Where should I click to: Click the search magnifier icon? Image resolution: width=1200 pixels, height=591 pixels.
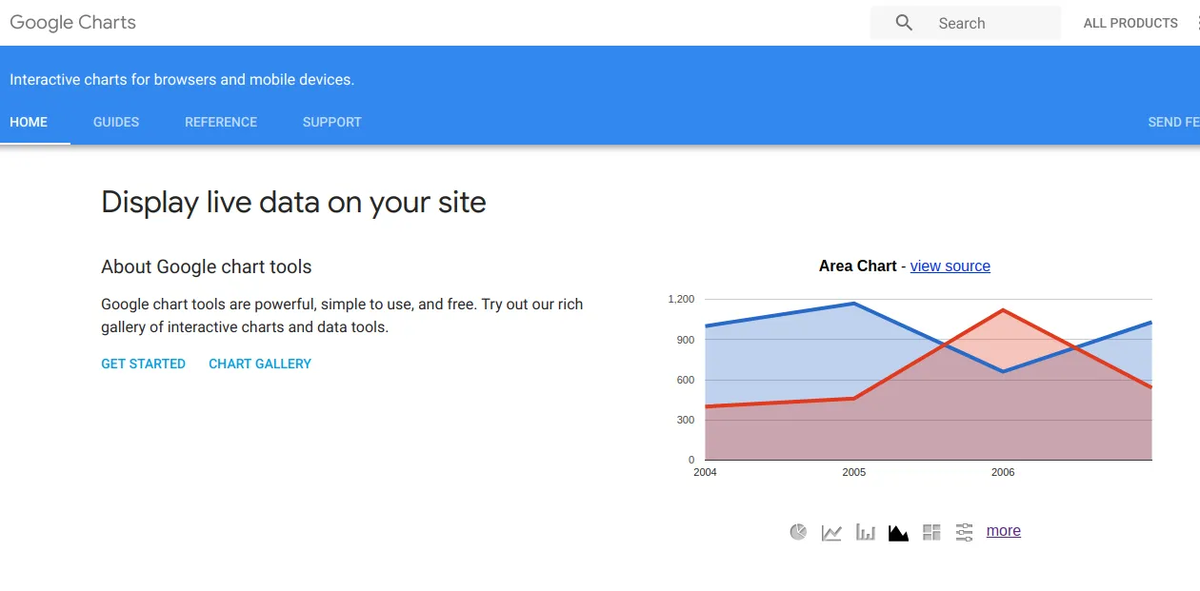[903, 22]
